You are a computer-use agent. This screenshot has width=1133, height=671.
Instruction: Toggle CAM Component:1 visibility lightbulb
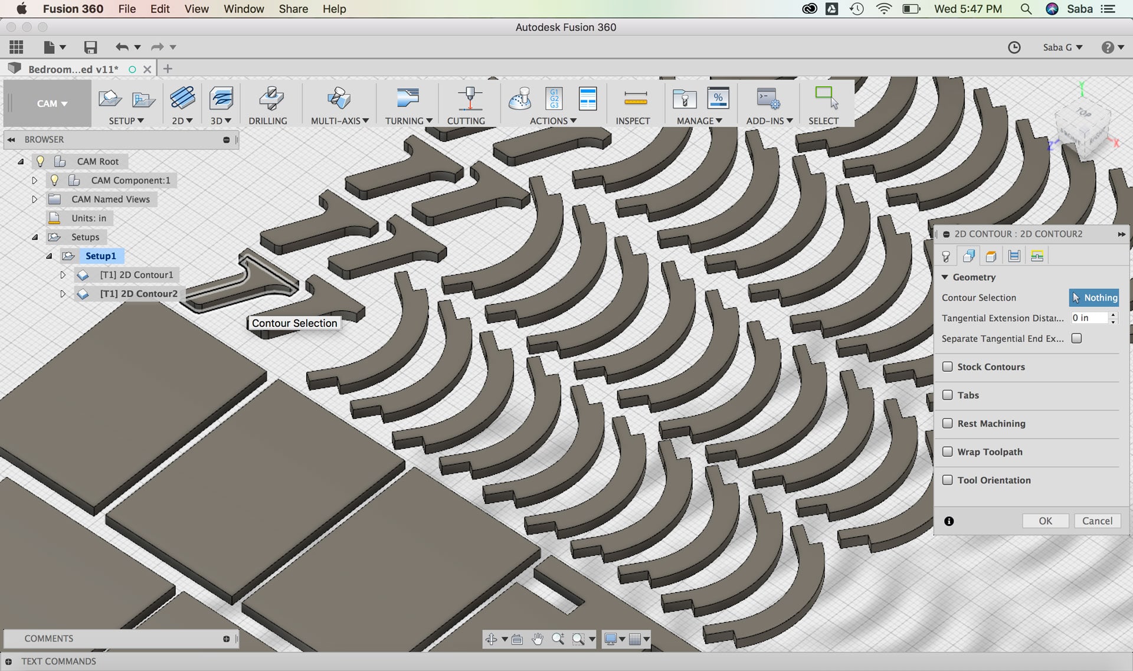tap(54, 180)
